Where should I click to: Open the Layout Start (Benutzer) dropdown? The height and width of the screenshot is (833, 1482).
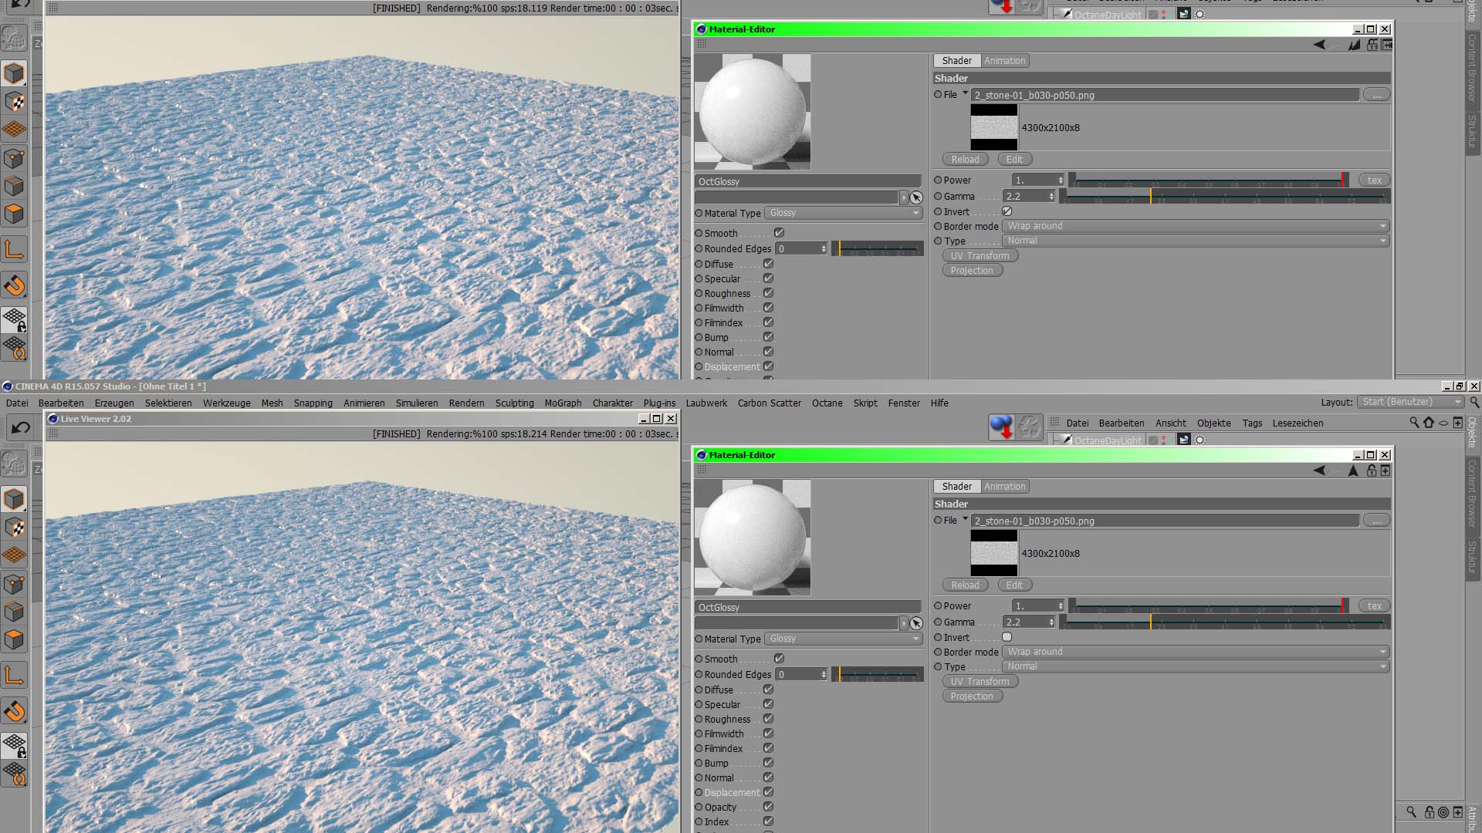[1410, 402]
